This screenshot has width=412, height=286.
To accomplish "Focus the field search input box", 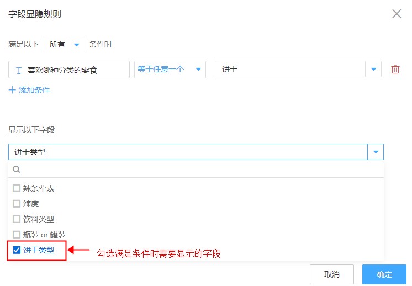I will [199, 170].
